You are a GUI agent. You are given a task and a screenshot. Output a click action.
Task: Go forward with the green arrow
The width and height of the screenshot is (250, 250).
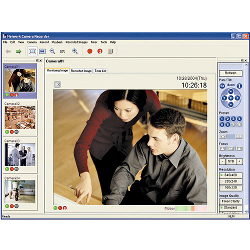(x=18, y=51)
